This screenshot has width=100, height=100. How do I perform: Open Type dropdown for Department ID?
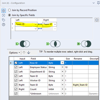tap(62, 71)
